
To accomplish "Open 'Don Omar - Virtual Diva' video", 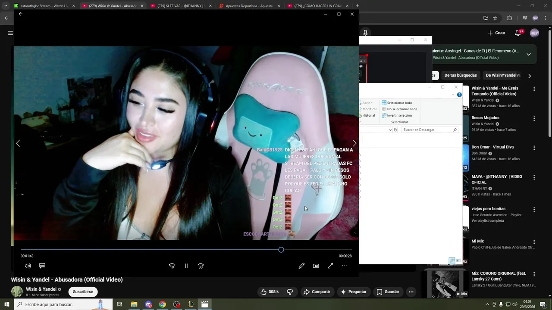I will (x=492, y=147).
